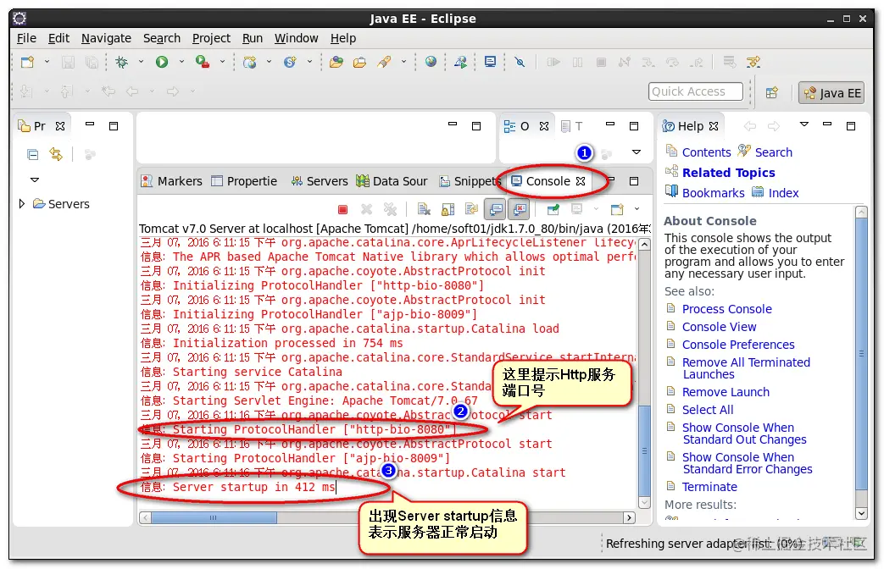Click the Launch server profile icon

click(460, 62)
